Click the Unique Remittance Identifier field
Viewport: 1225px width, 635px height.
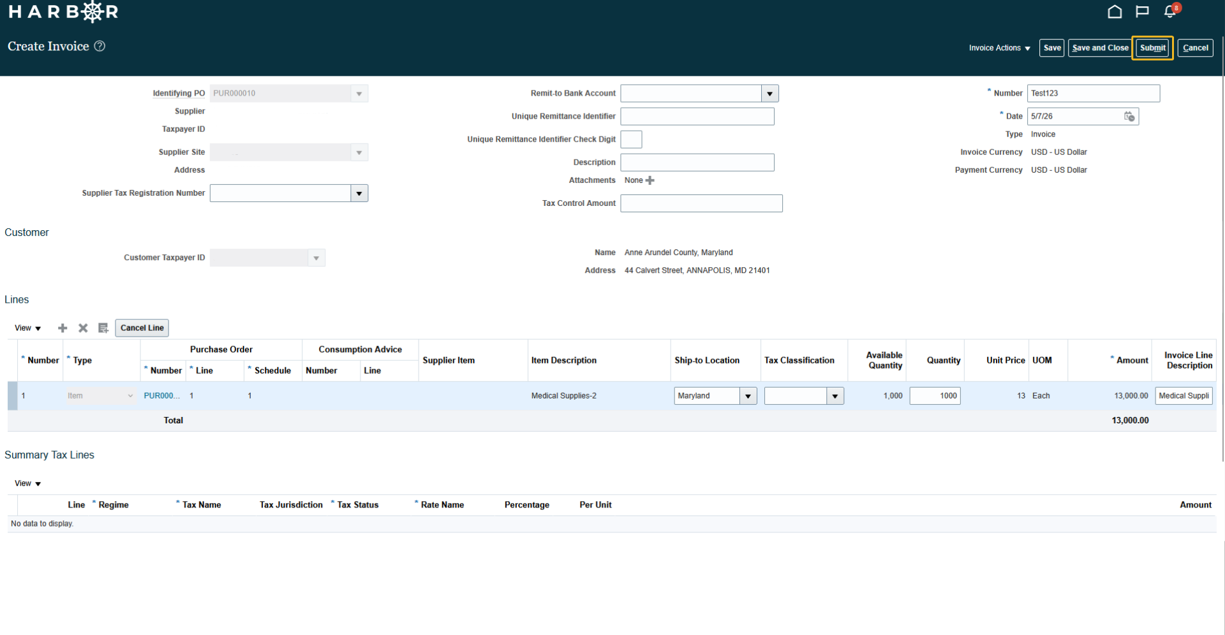[697, 116]
